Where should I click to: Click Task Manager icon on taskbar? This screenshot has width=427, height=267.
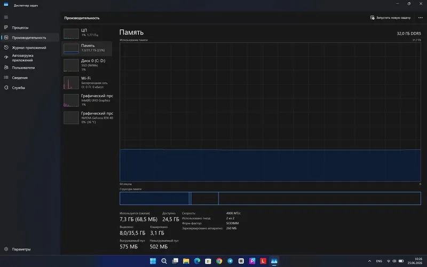coord(274,261)
